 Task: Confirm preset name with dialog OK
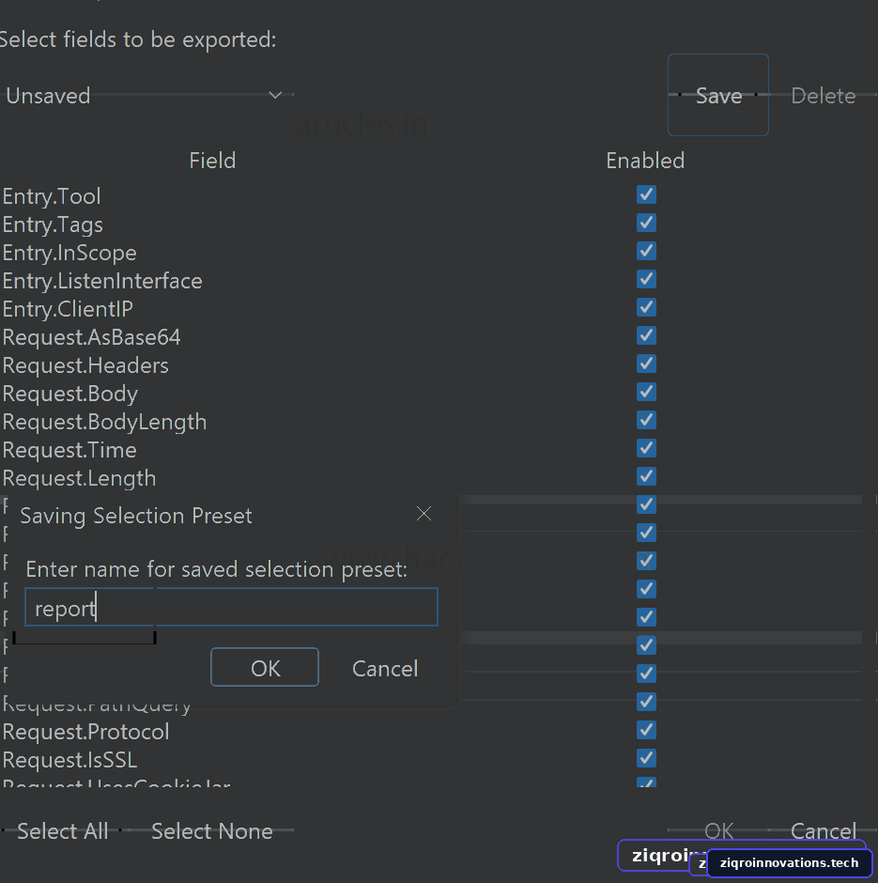(x=265, y=667)
